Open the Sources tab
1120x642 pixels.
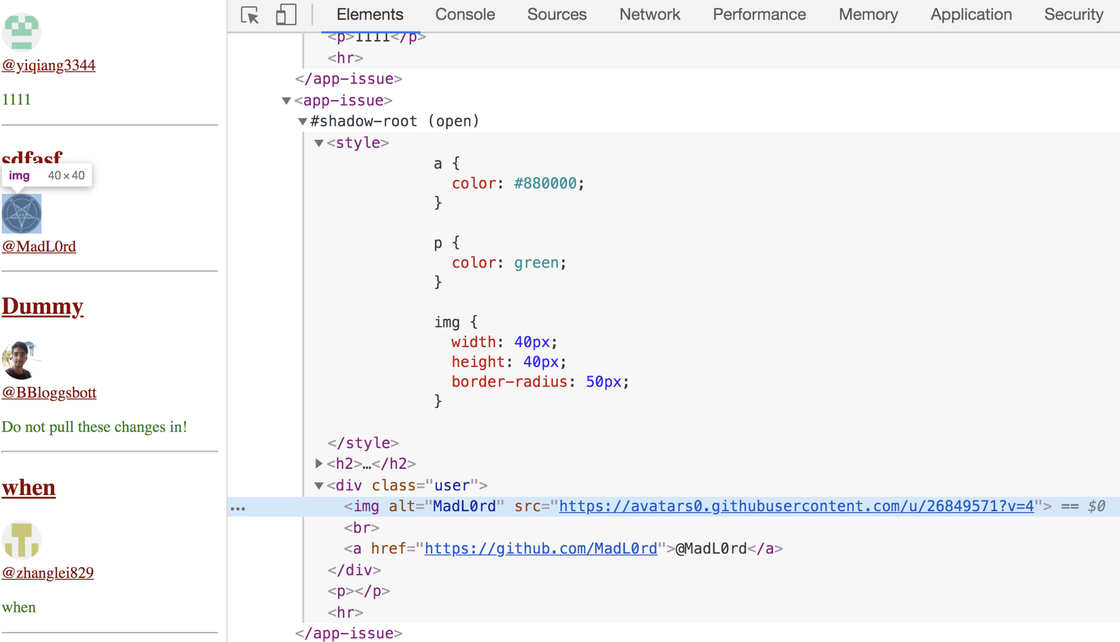point(556,15)
